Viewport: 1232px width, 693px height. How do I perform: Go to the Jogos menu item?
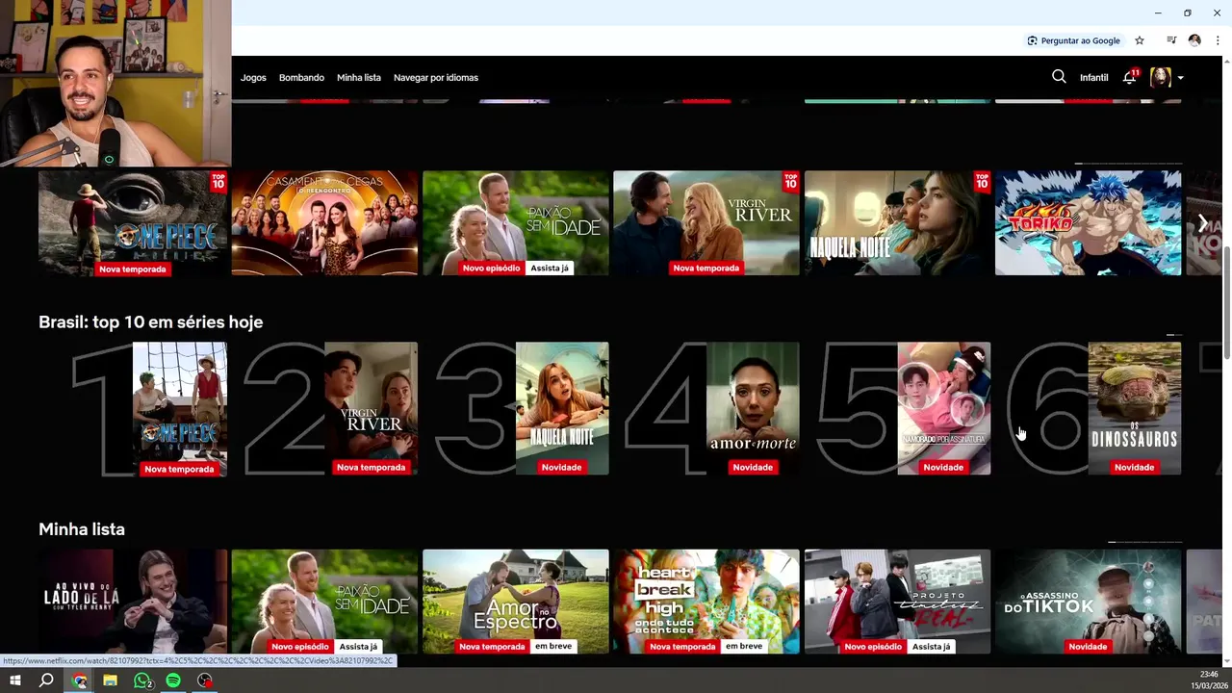tap(253, 77)
